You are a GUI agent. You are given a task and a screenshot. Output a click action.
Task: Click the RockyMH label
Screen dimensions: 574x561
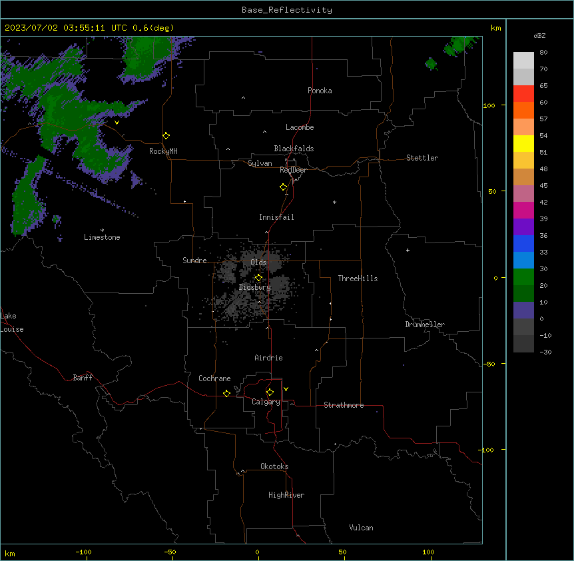point(163,151)
